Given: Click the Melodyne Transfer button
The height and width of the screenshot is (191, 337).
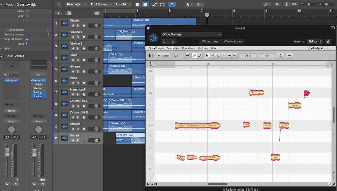Looking at the screenshot, I should (x=163, y=56).
